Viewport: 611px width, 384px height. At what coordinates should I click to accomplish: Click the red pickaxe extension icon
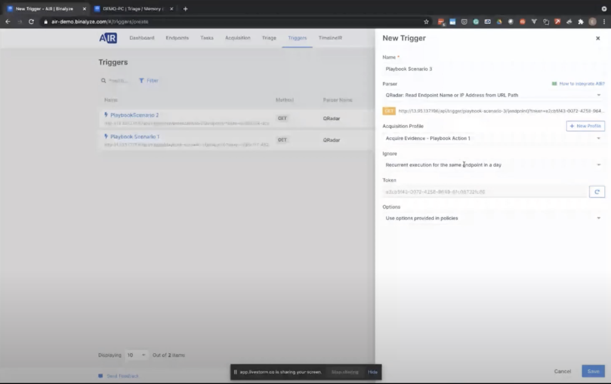tap(558, 22)
